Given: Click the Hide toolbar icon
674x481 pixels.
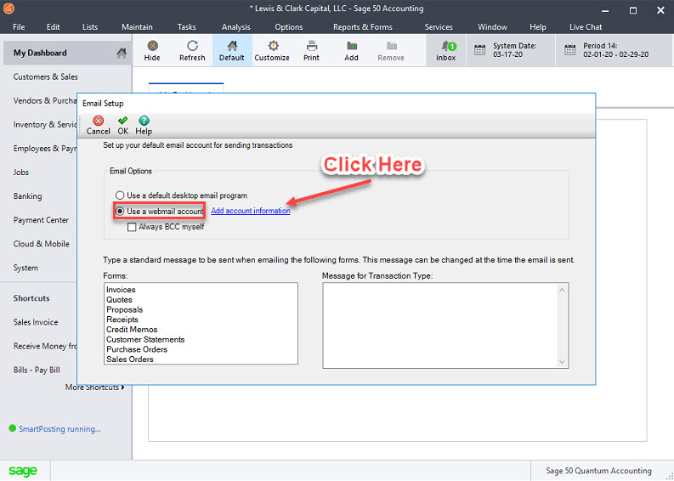Looking at the screenshot, I should (x=152, y=46).
